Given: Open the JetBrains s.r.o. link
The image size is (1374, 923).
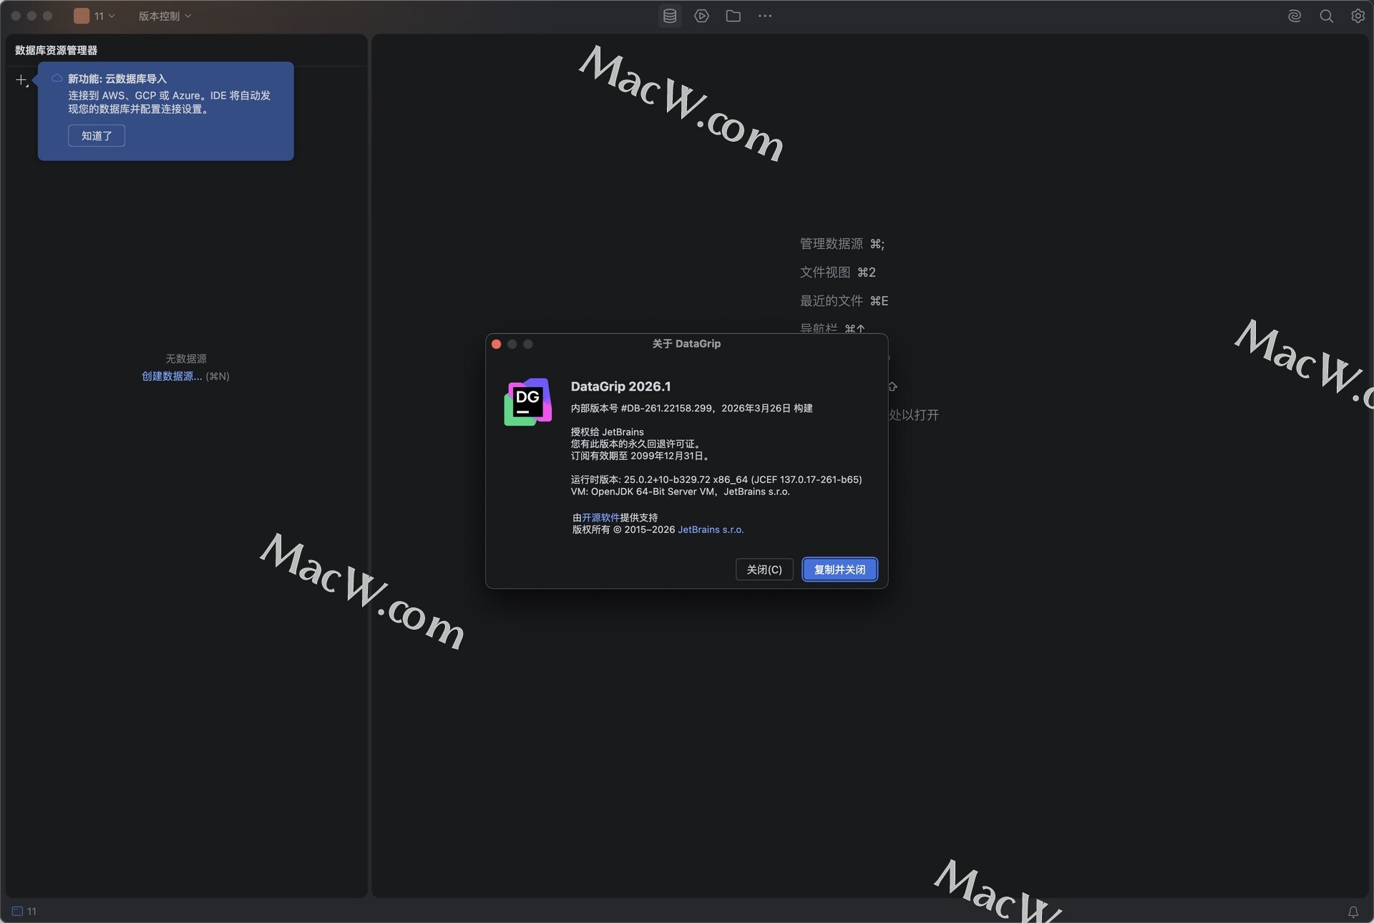Looking at the screenshot, I should click(710, 529).
